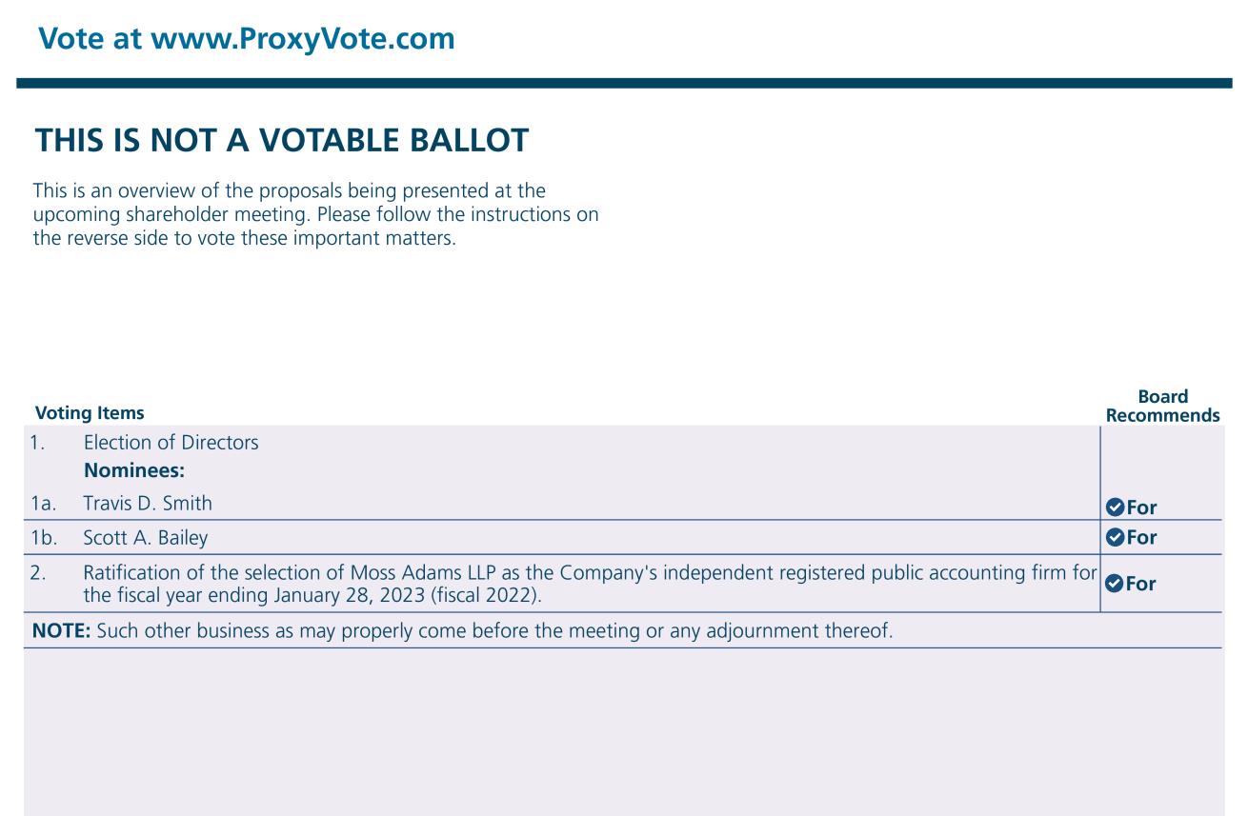Click the checkmark icon for Travis D. Smith
The image size is (1248, 816).
pos(1116,508)
